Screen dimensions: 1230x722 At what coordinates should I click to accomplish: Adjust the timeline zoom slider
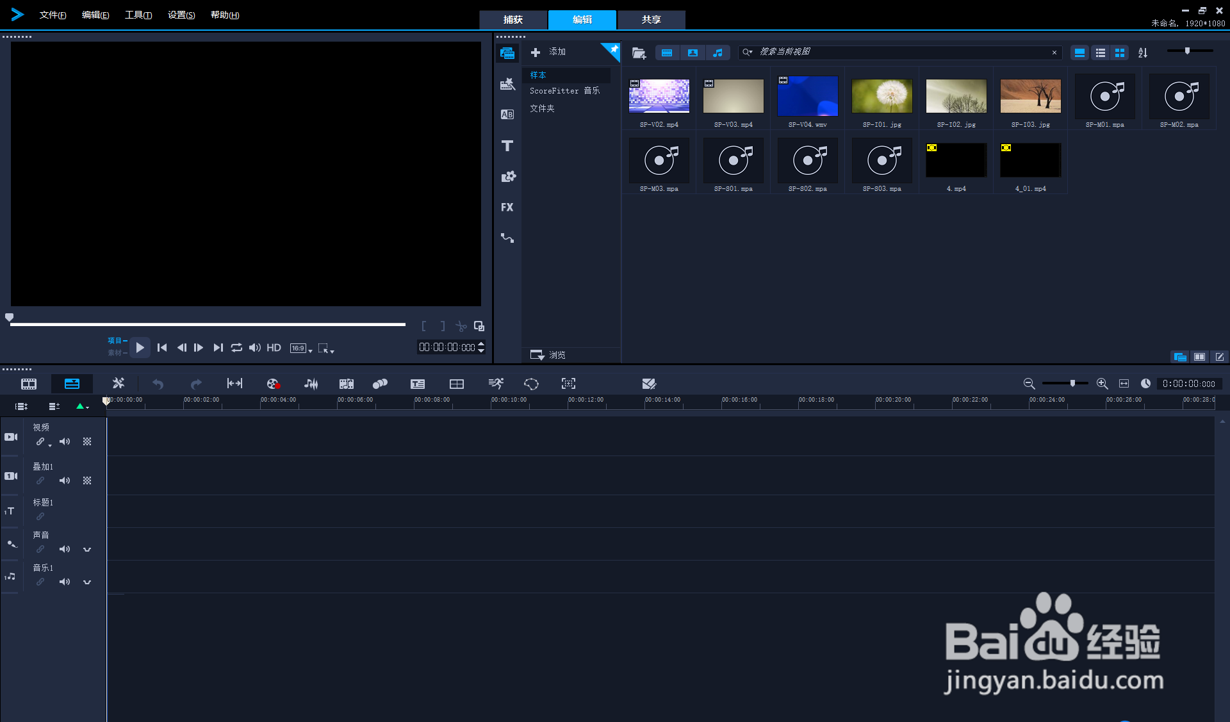pyautogui.click(x=1072, y=383)
